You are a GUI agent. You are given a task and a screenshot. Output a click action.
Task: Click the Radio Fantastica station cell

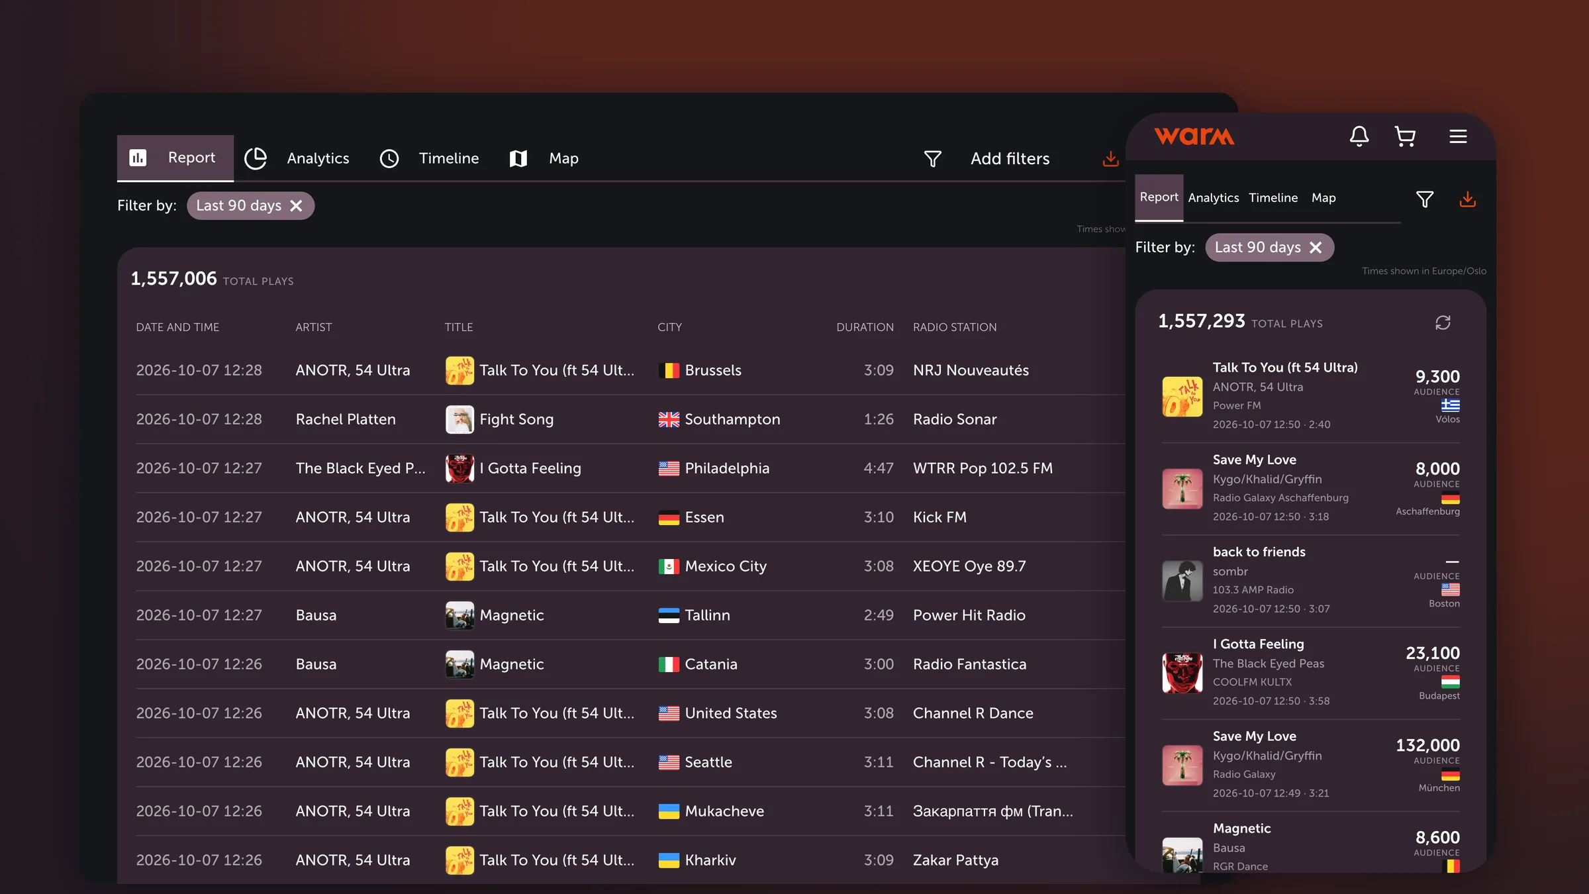coord(969,664)
